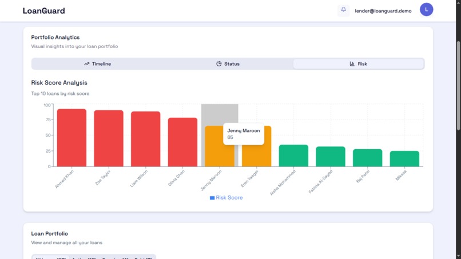Click the Liam Wilson axis label
The width and height of the screenshot is (461, 259).
click(139, 178)
